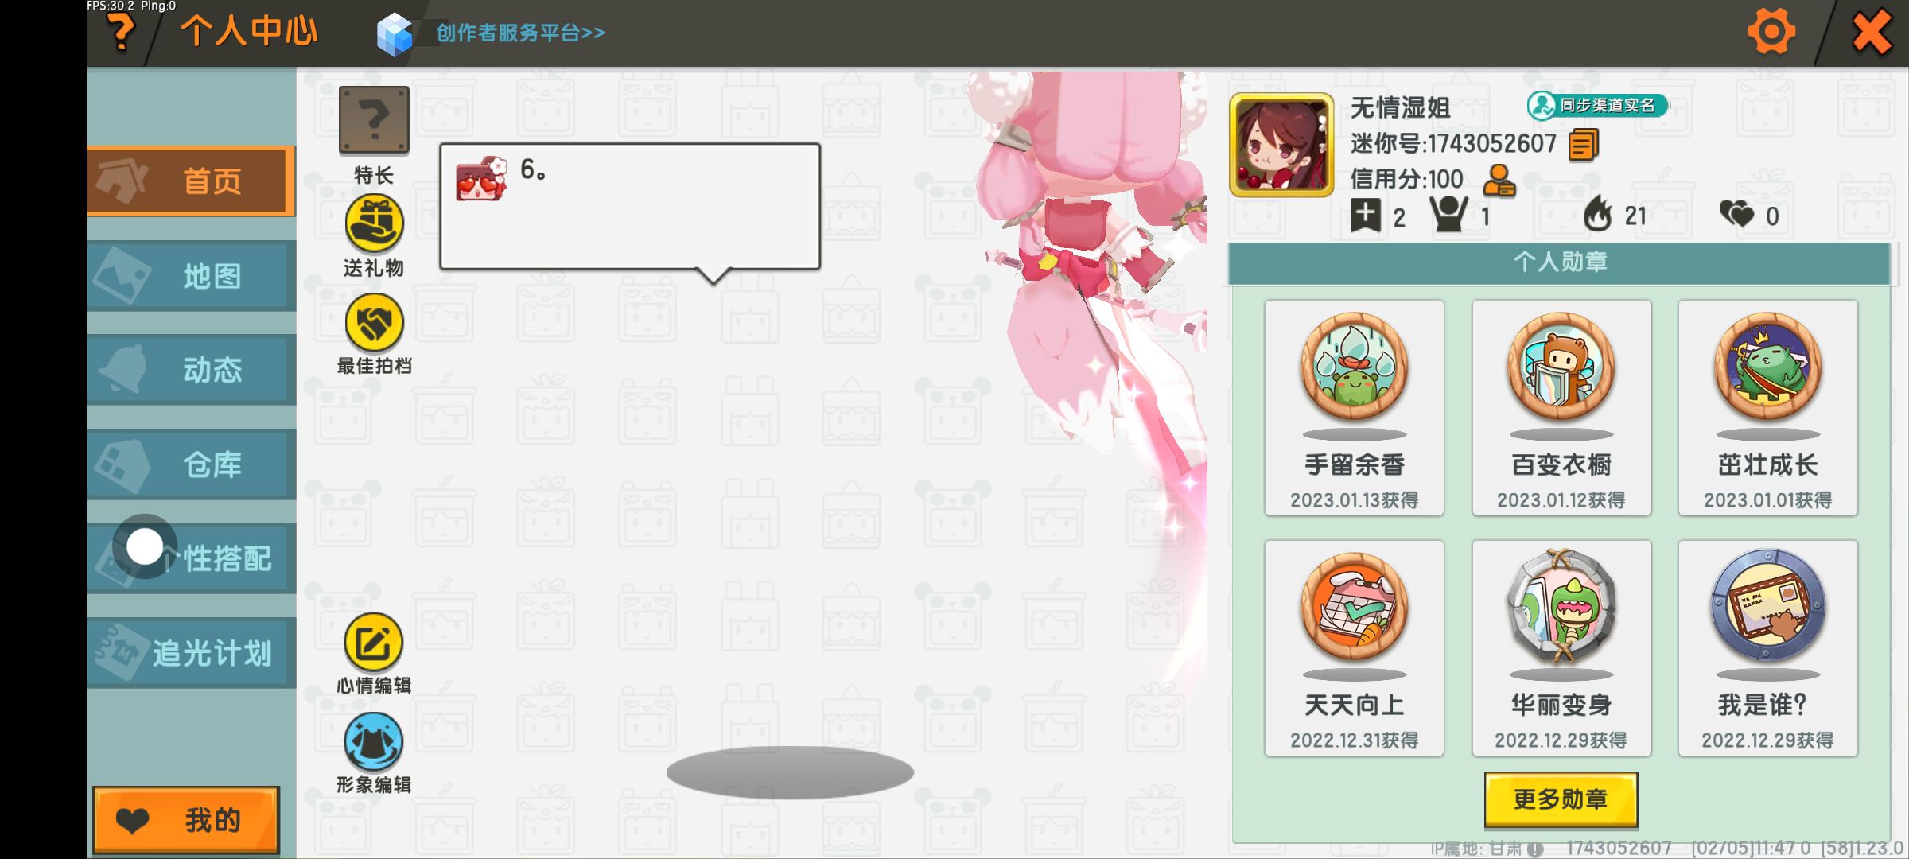Select the 动态 sidebar tab
The width and height of the screenshot is (1909, 859).
pos(191,370)
